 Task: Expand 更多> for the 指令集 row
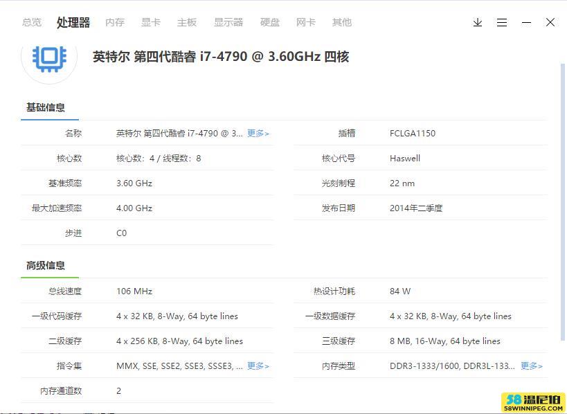[258, 366]
